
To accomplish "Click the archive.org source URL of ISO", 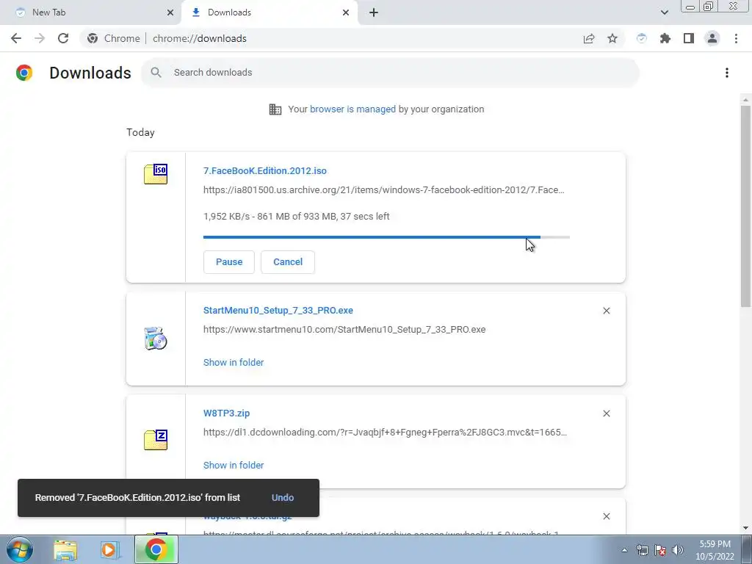I will click(x=383, y=190).
